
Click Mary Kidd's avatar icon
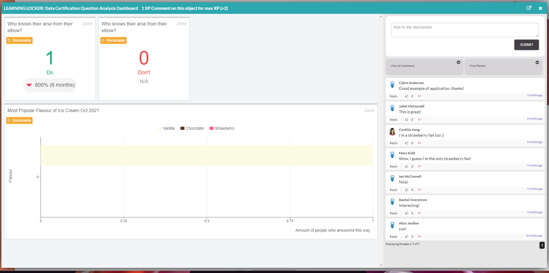pyautogui.click(x=392, y=155)
